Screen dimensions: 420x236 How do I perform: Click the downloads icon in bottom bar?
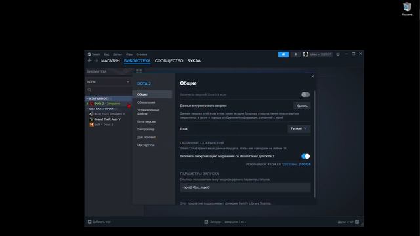tap(206, 222)
